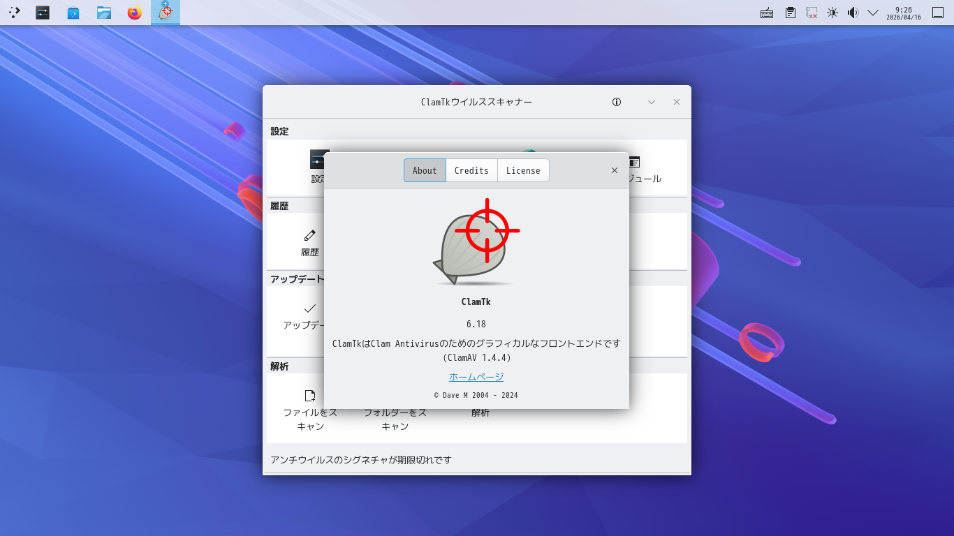Viewport: 954px width, 536px height.
Task: Click the ClamTk clam logo in About dialog
Action: click(476, 243)
